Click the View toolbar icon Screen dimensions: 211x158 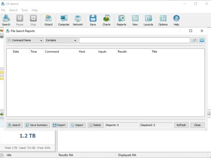[135, 20]
